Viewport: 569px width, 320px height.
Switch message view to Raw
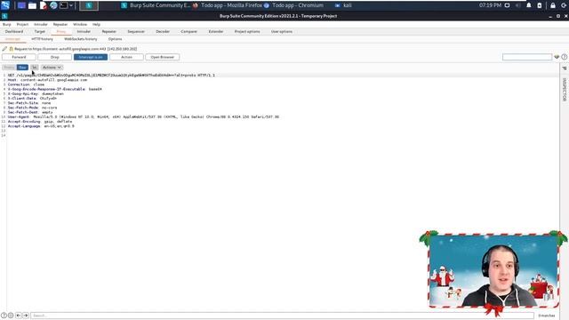click(x=22, y=68)
